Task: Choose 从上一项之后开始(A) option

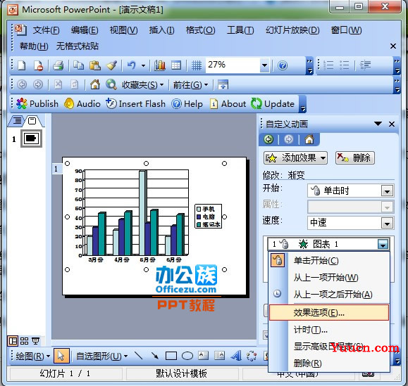Action: coord(329,295)
